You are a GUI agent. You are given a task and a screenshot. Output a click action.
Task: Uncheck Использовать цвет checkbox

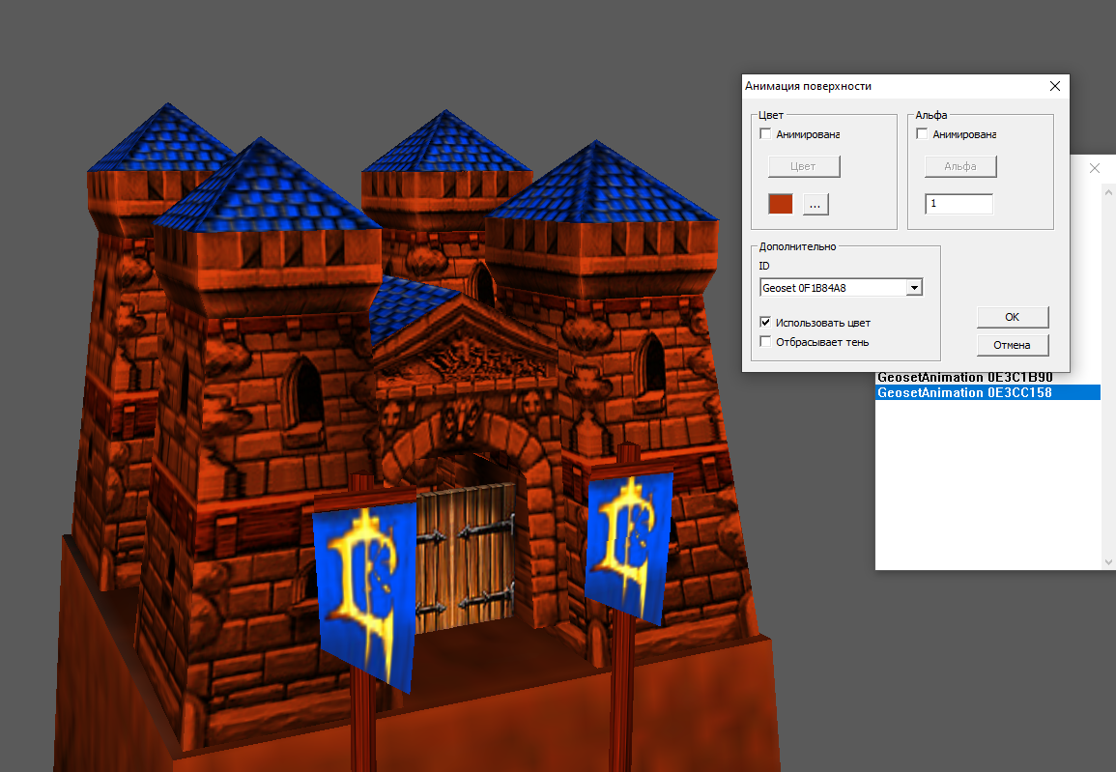[x=766, y=323]
